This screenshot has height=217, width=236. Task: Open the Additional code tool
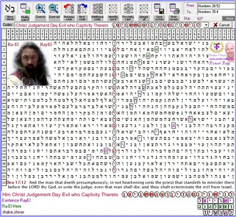[97, 9]
